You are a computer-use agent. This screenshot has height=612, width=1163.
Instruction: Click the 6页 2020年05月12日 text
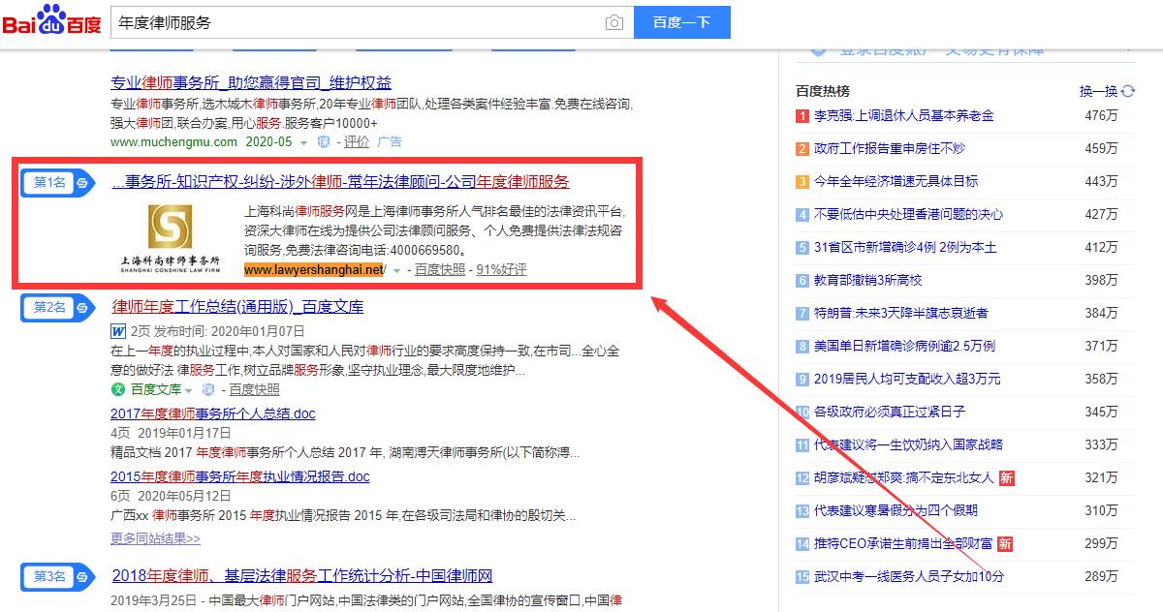pyautogui.click(x=171, y=496)
